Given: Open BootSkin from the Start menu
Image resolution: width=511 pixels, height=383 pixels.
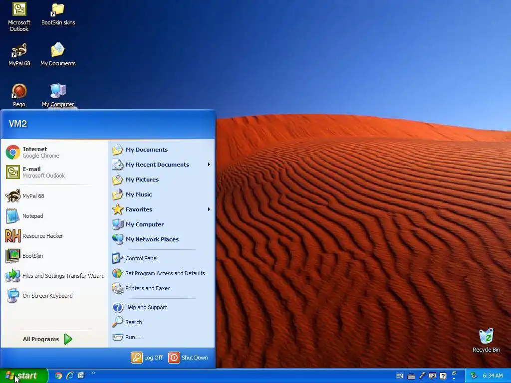Looking at the screenshot, I should pyautogui.click(x=54, y=256).
